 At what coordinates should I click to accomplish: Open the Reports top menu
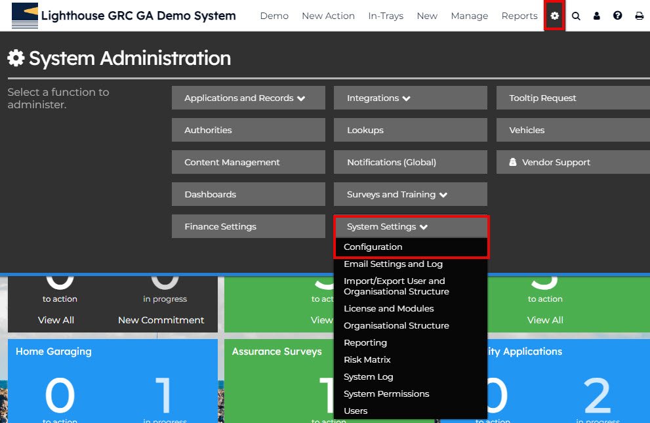[519, 16]
